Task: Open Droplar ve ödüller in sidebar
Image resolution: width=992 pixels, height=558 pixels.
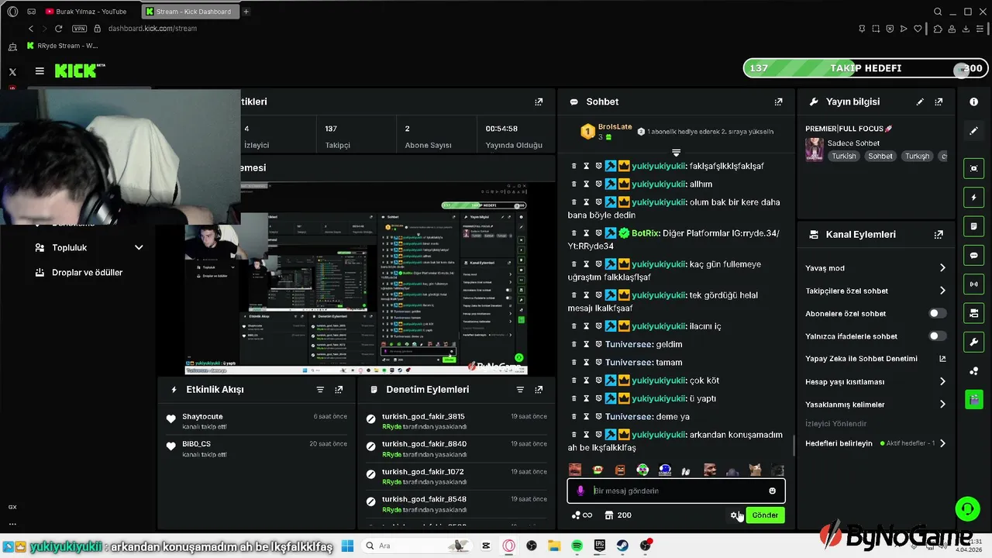Action: [77, 273]
